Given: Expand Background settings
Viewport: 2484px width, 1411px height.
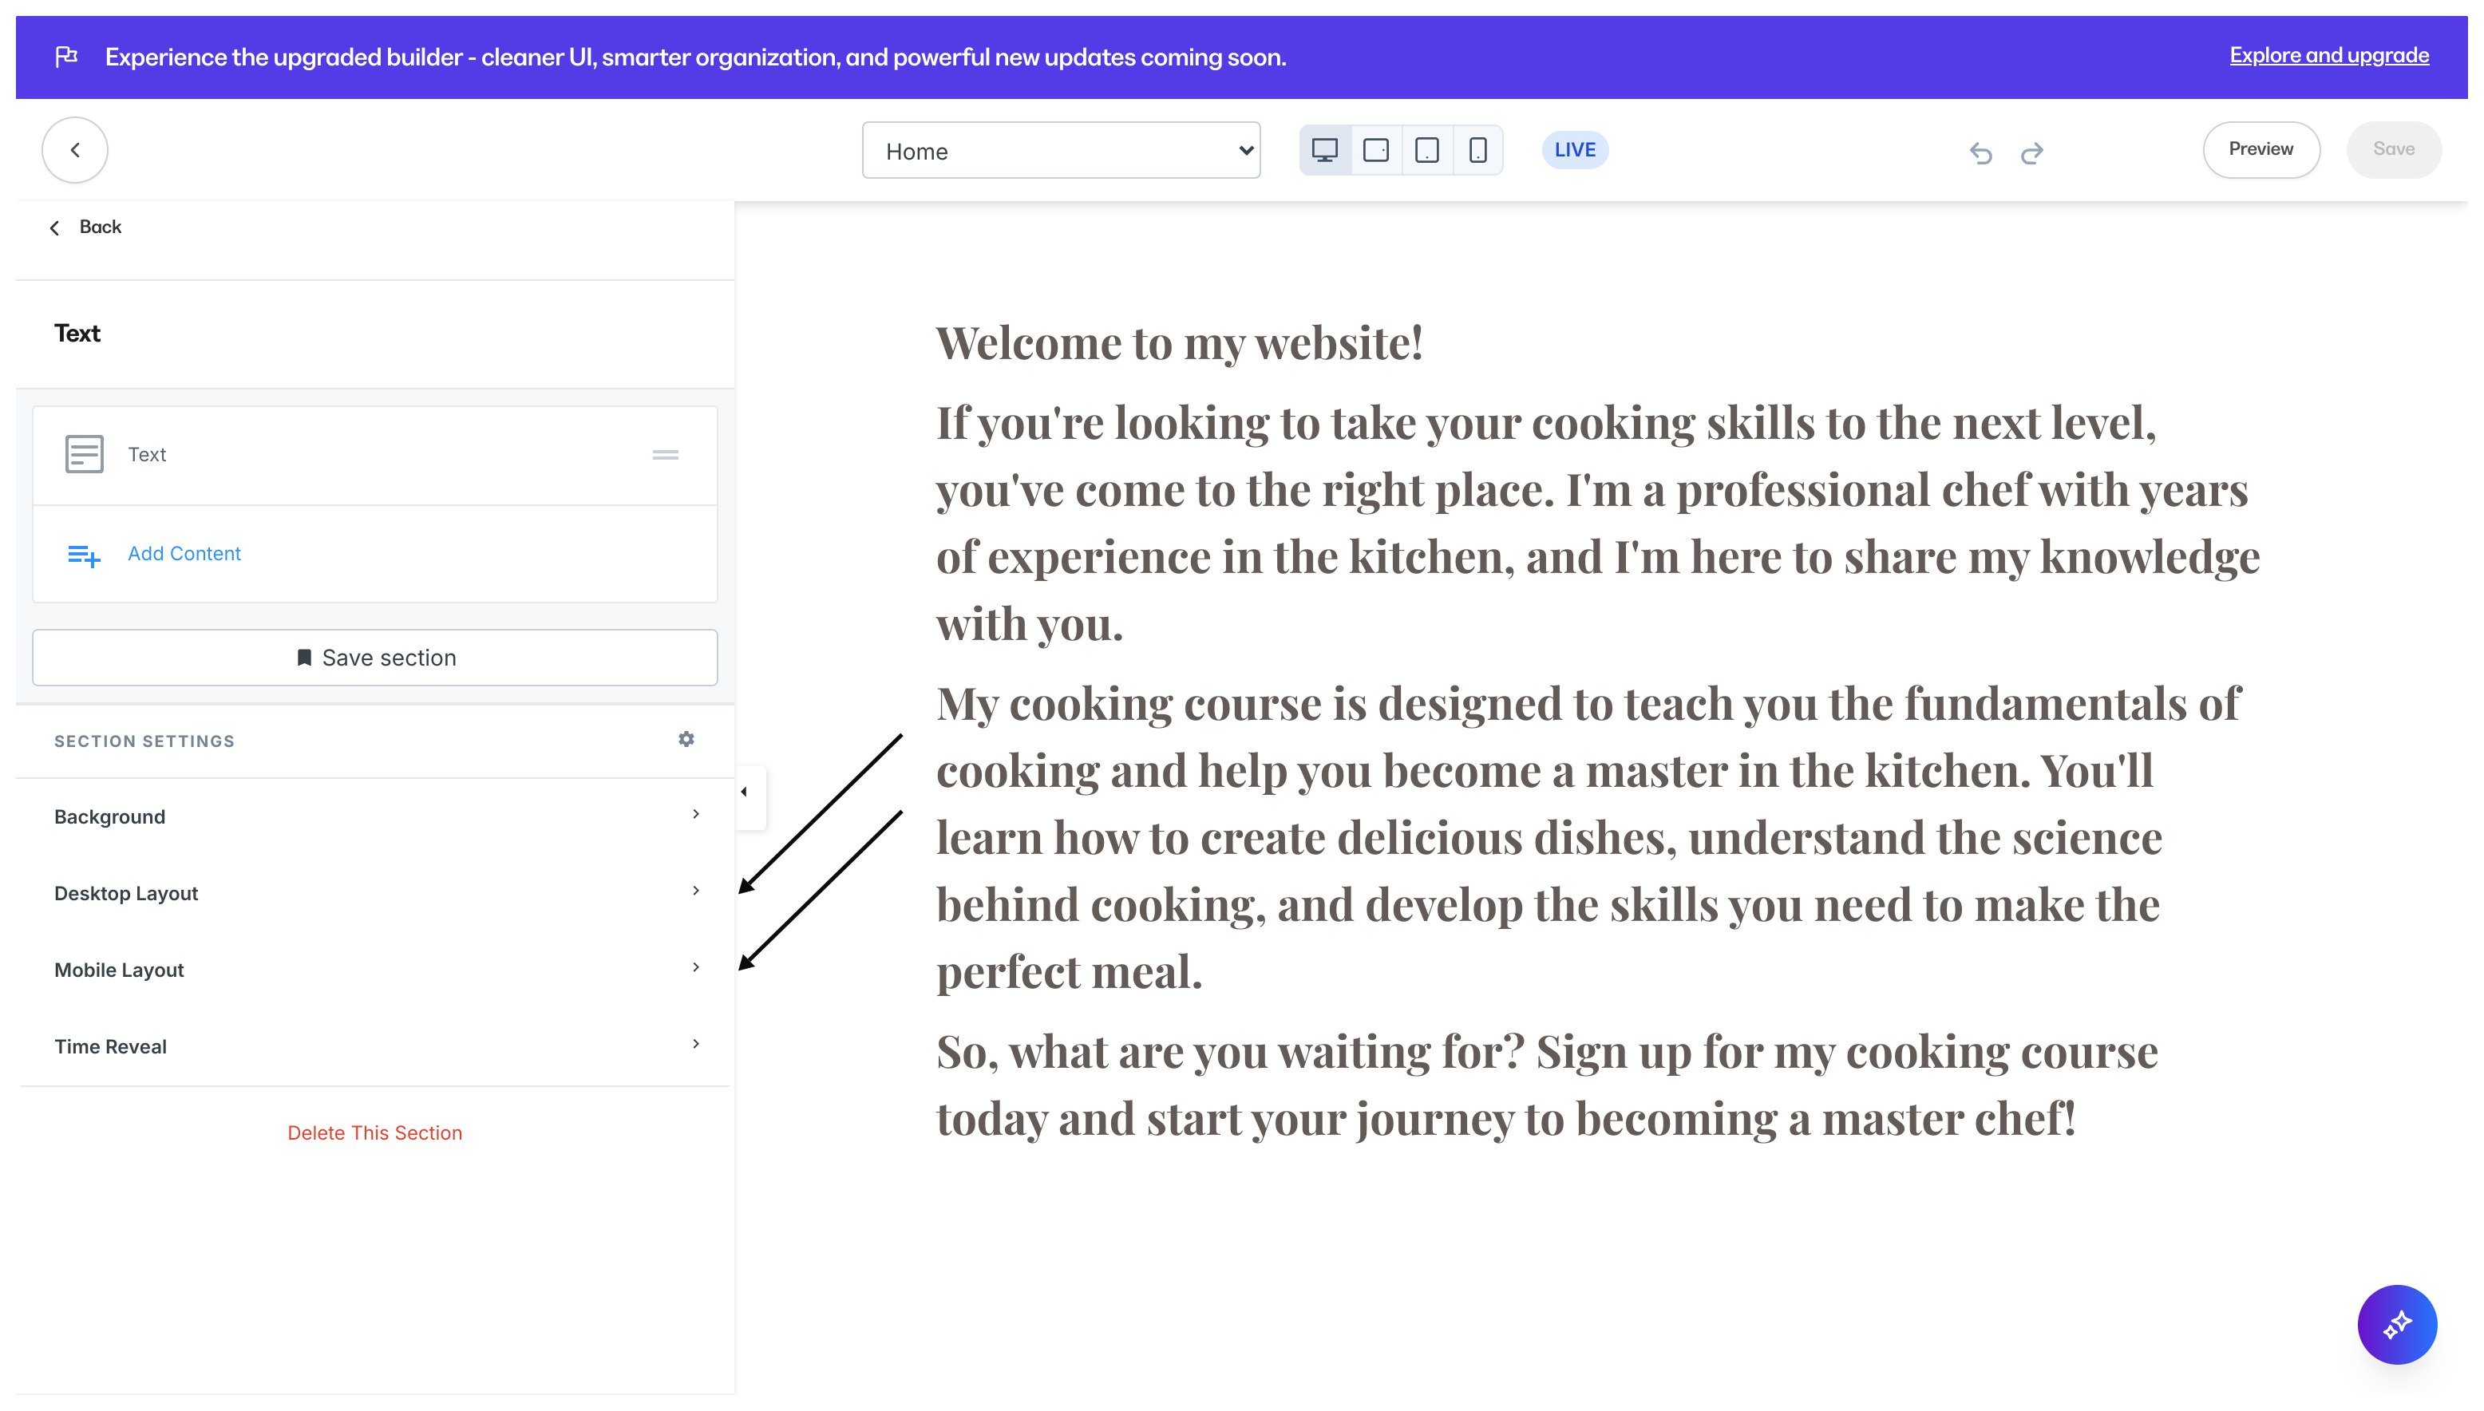Looking at the screenshot, I should pos(375,816).
